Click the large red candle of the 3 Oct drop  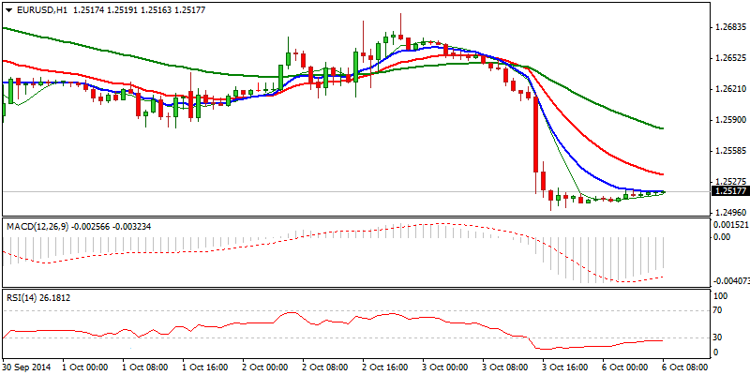click(535, 135)
